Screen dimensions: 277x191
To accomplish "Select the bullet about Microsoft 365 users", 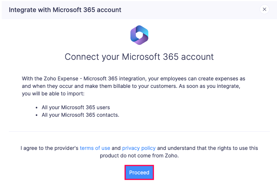I will (76, 107).
